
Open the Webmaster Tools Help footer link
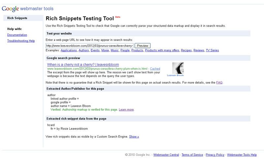click(x=242, y=155)
